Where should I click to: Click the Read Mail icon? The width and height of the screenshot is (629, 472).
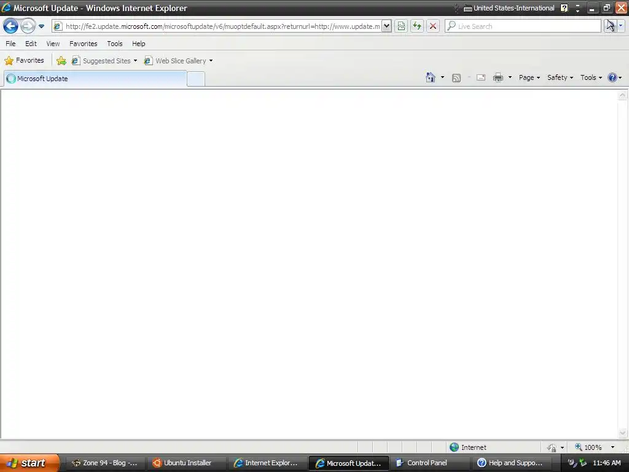click(x=481, y=77)
